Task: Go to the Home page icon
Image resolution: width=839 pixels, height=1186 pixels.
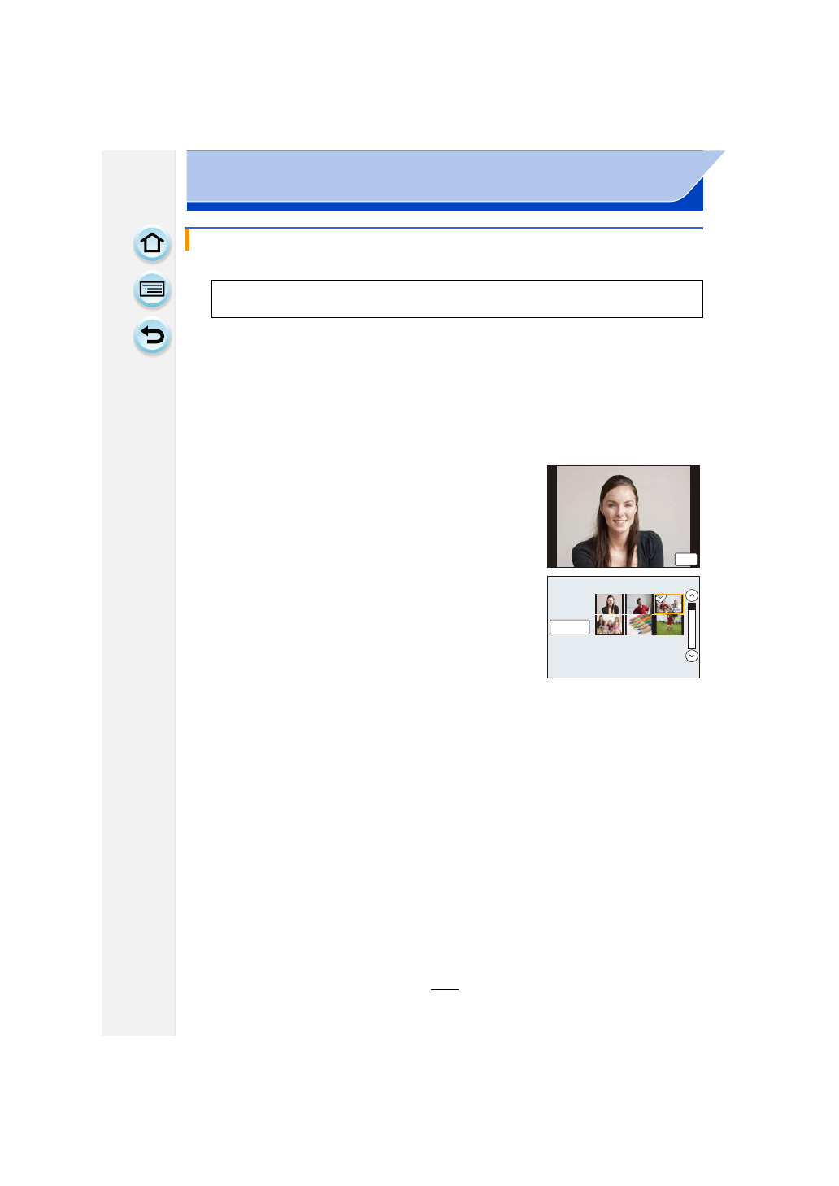Action: coord(152,243)
